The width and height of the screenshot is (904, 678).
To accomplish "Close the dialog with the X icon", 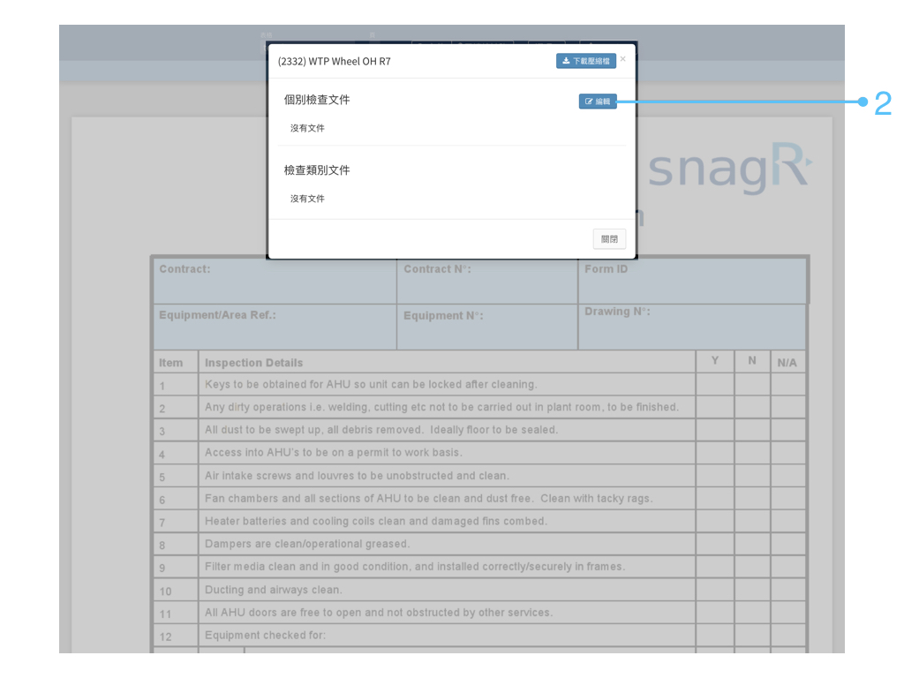I will 622,59.
